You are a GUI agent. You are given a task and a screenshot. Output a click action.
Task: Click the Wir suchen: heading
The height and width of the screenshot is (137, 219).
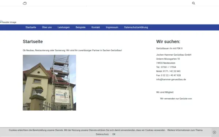(x=168, y=42)
